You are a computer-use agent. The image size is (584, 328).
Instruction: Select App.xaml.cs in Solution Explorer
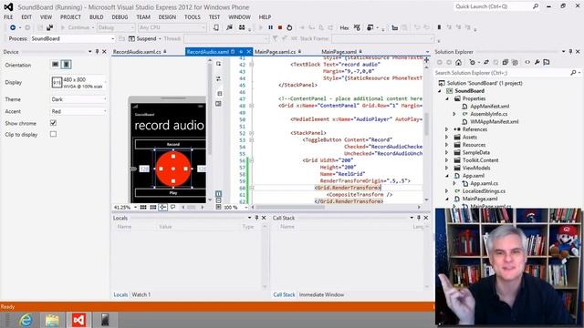tap(484, 183)
